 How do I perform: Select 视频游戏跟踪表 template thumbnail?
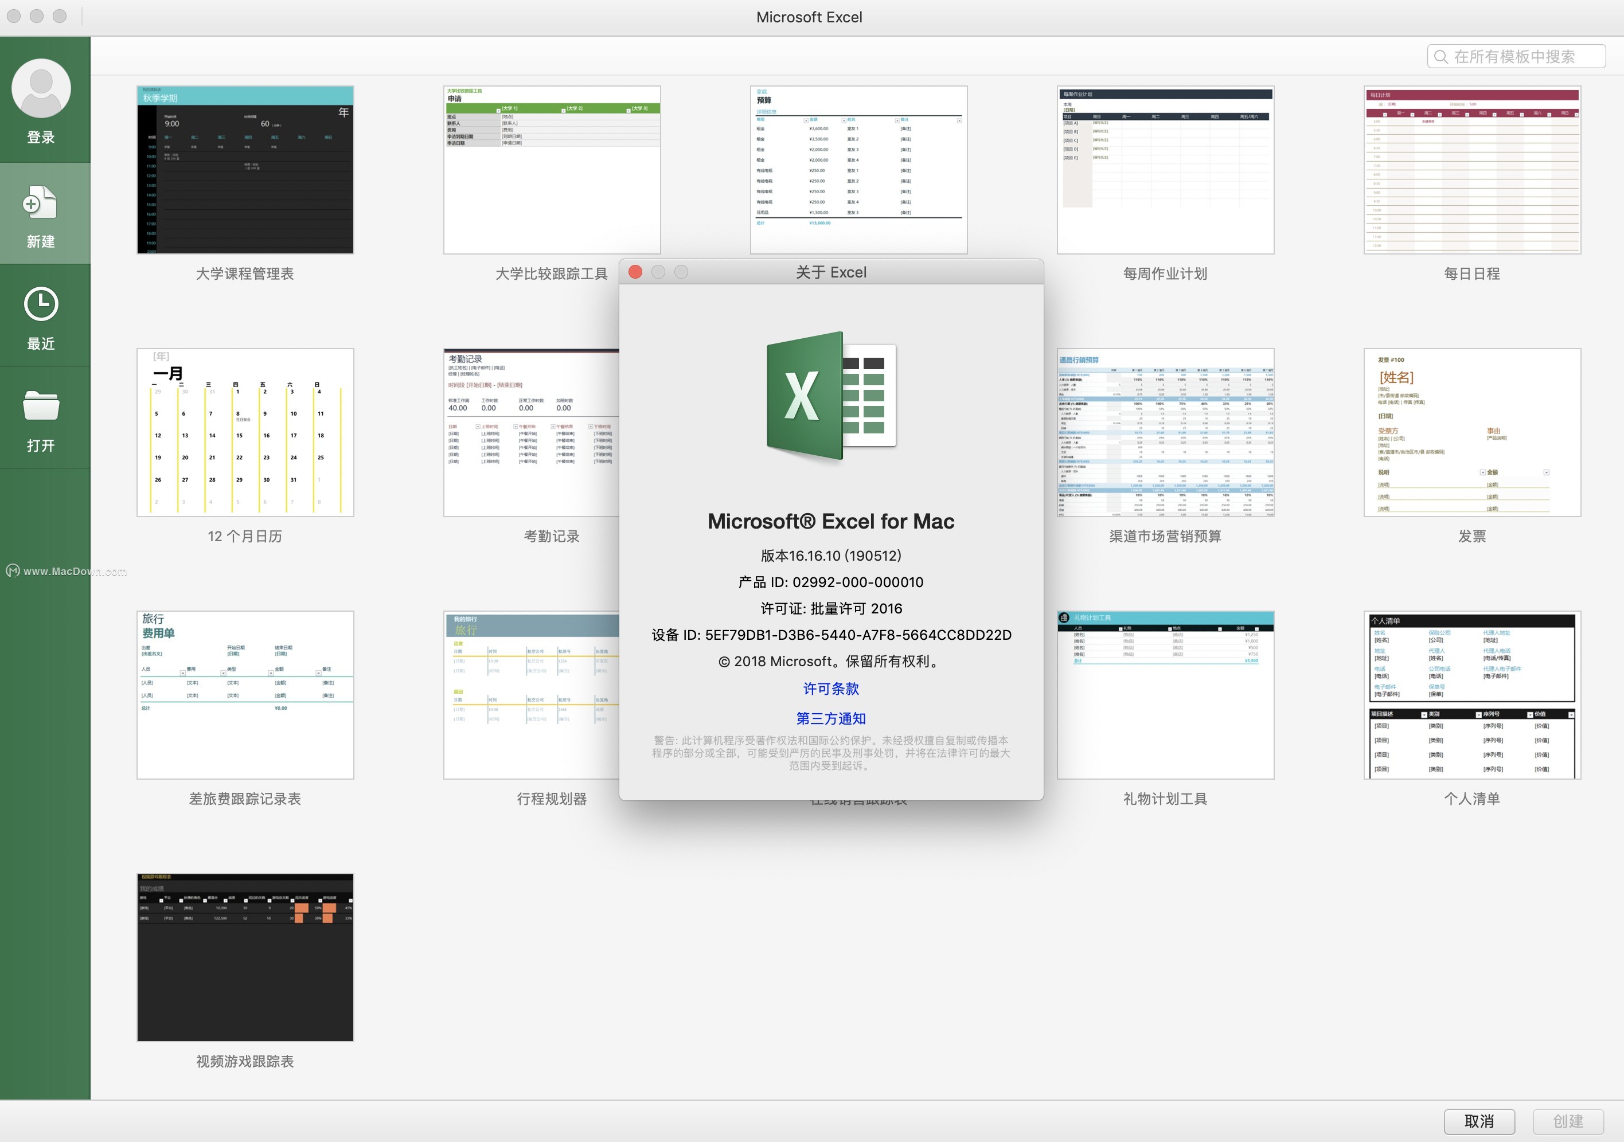[245, 957]
